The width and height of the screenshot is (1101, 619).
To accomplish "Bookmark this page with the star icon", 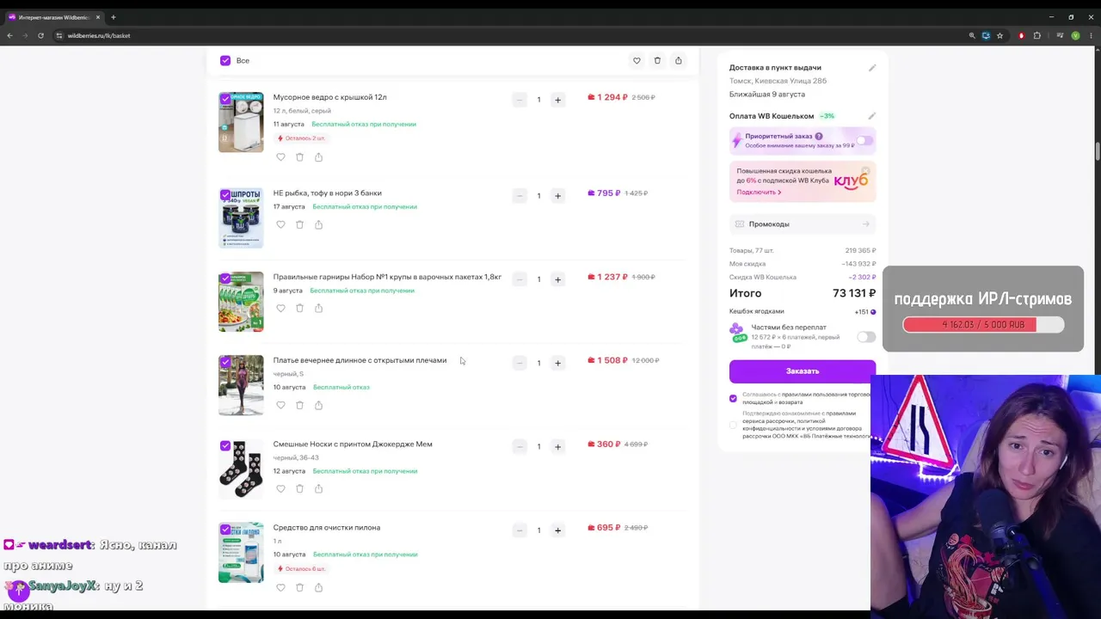I will (1000, 35).
